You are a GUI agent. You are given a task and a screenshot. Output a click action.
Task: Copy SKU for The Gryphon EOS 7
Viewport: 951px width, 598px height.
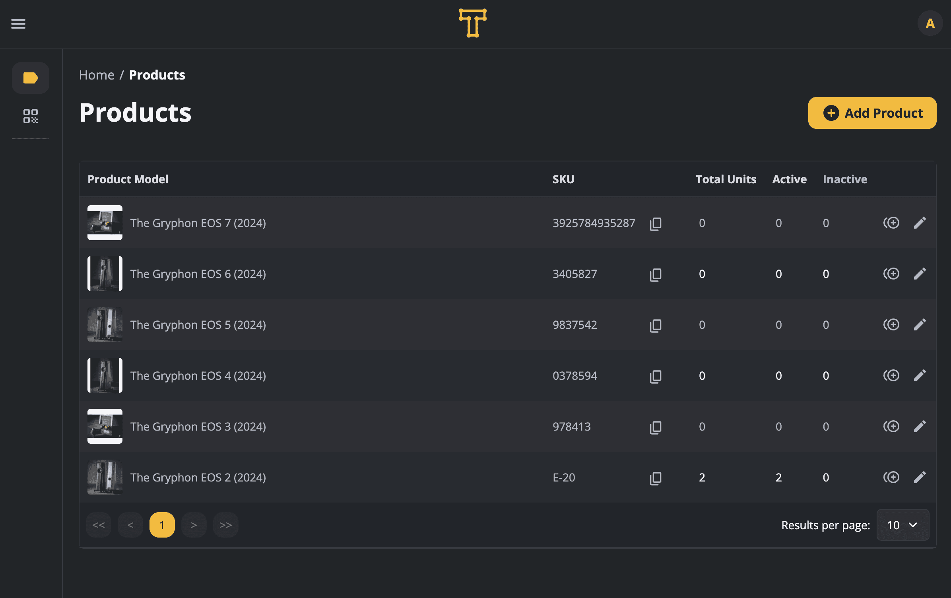[656, 223]
